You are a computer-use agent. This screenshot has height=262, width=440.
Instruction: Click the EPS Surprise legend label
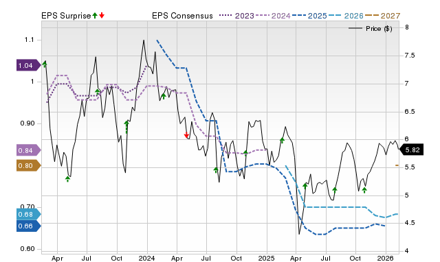click(x=66, y=16)
